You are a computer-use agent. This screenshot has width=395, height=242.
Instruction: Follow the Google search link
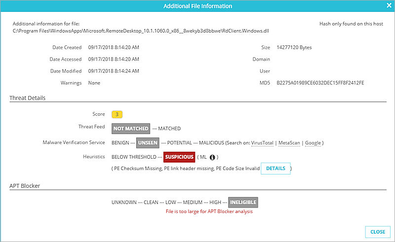(313, 142)
